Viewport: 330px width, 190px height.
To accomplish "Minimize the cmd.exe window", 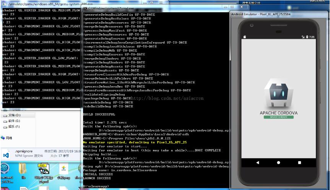I will [225, 7].
